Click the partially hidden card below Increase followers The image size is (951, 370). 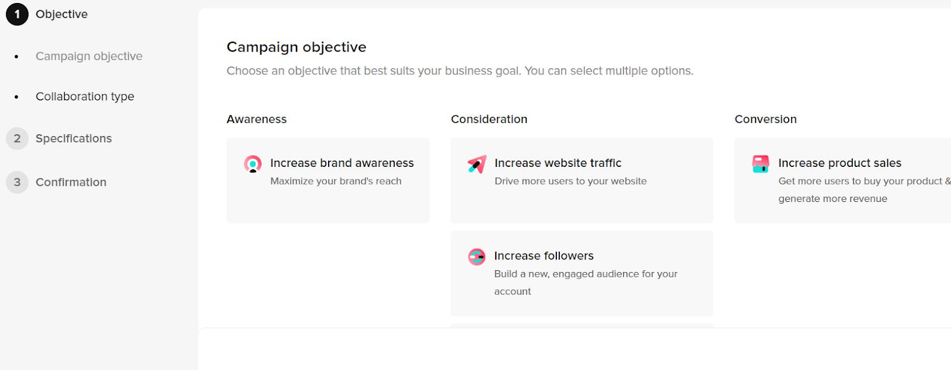coord(582,325)
